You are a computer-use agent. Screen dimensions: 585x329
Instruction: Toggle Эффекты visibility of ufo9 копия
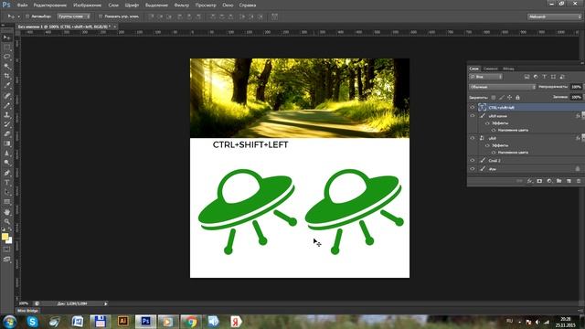[487, 123]
